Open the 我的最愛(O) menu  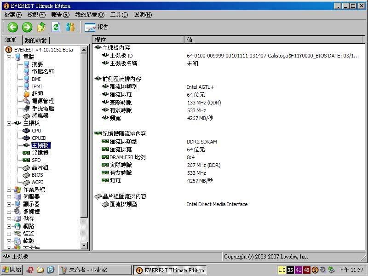pos(90,15)
